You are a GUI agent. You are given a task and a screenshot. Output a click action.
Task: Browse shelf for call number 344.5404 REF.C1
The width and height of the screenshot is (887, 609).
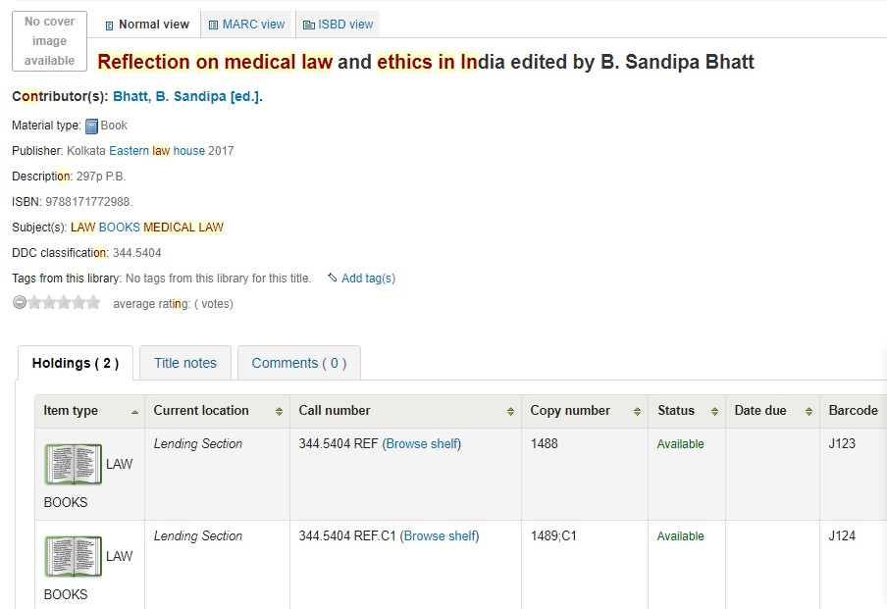[x=439, y=536]
